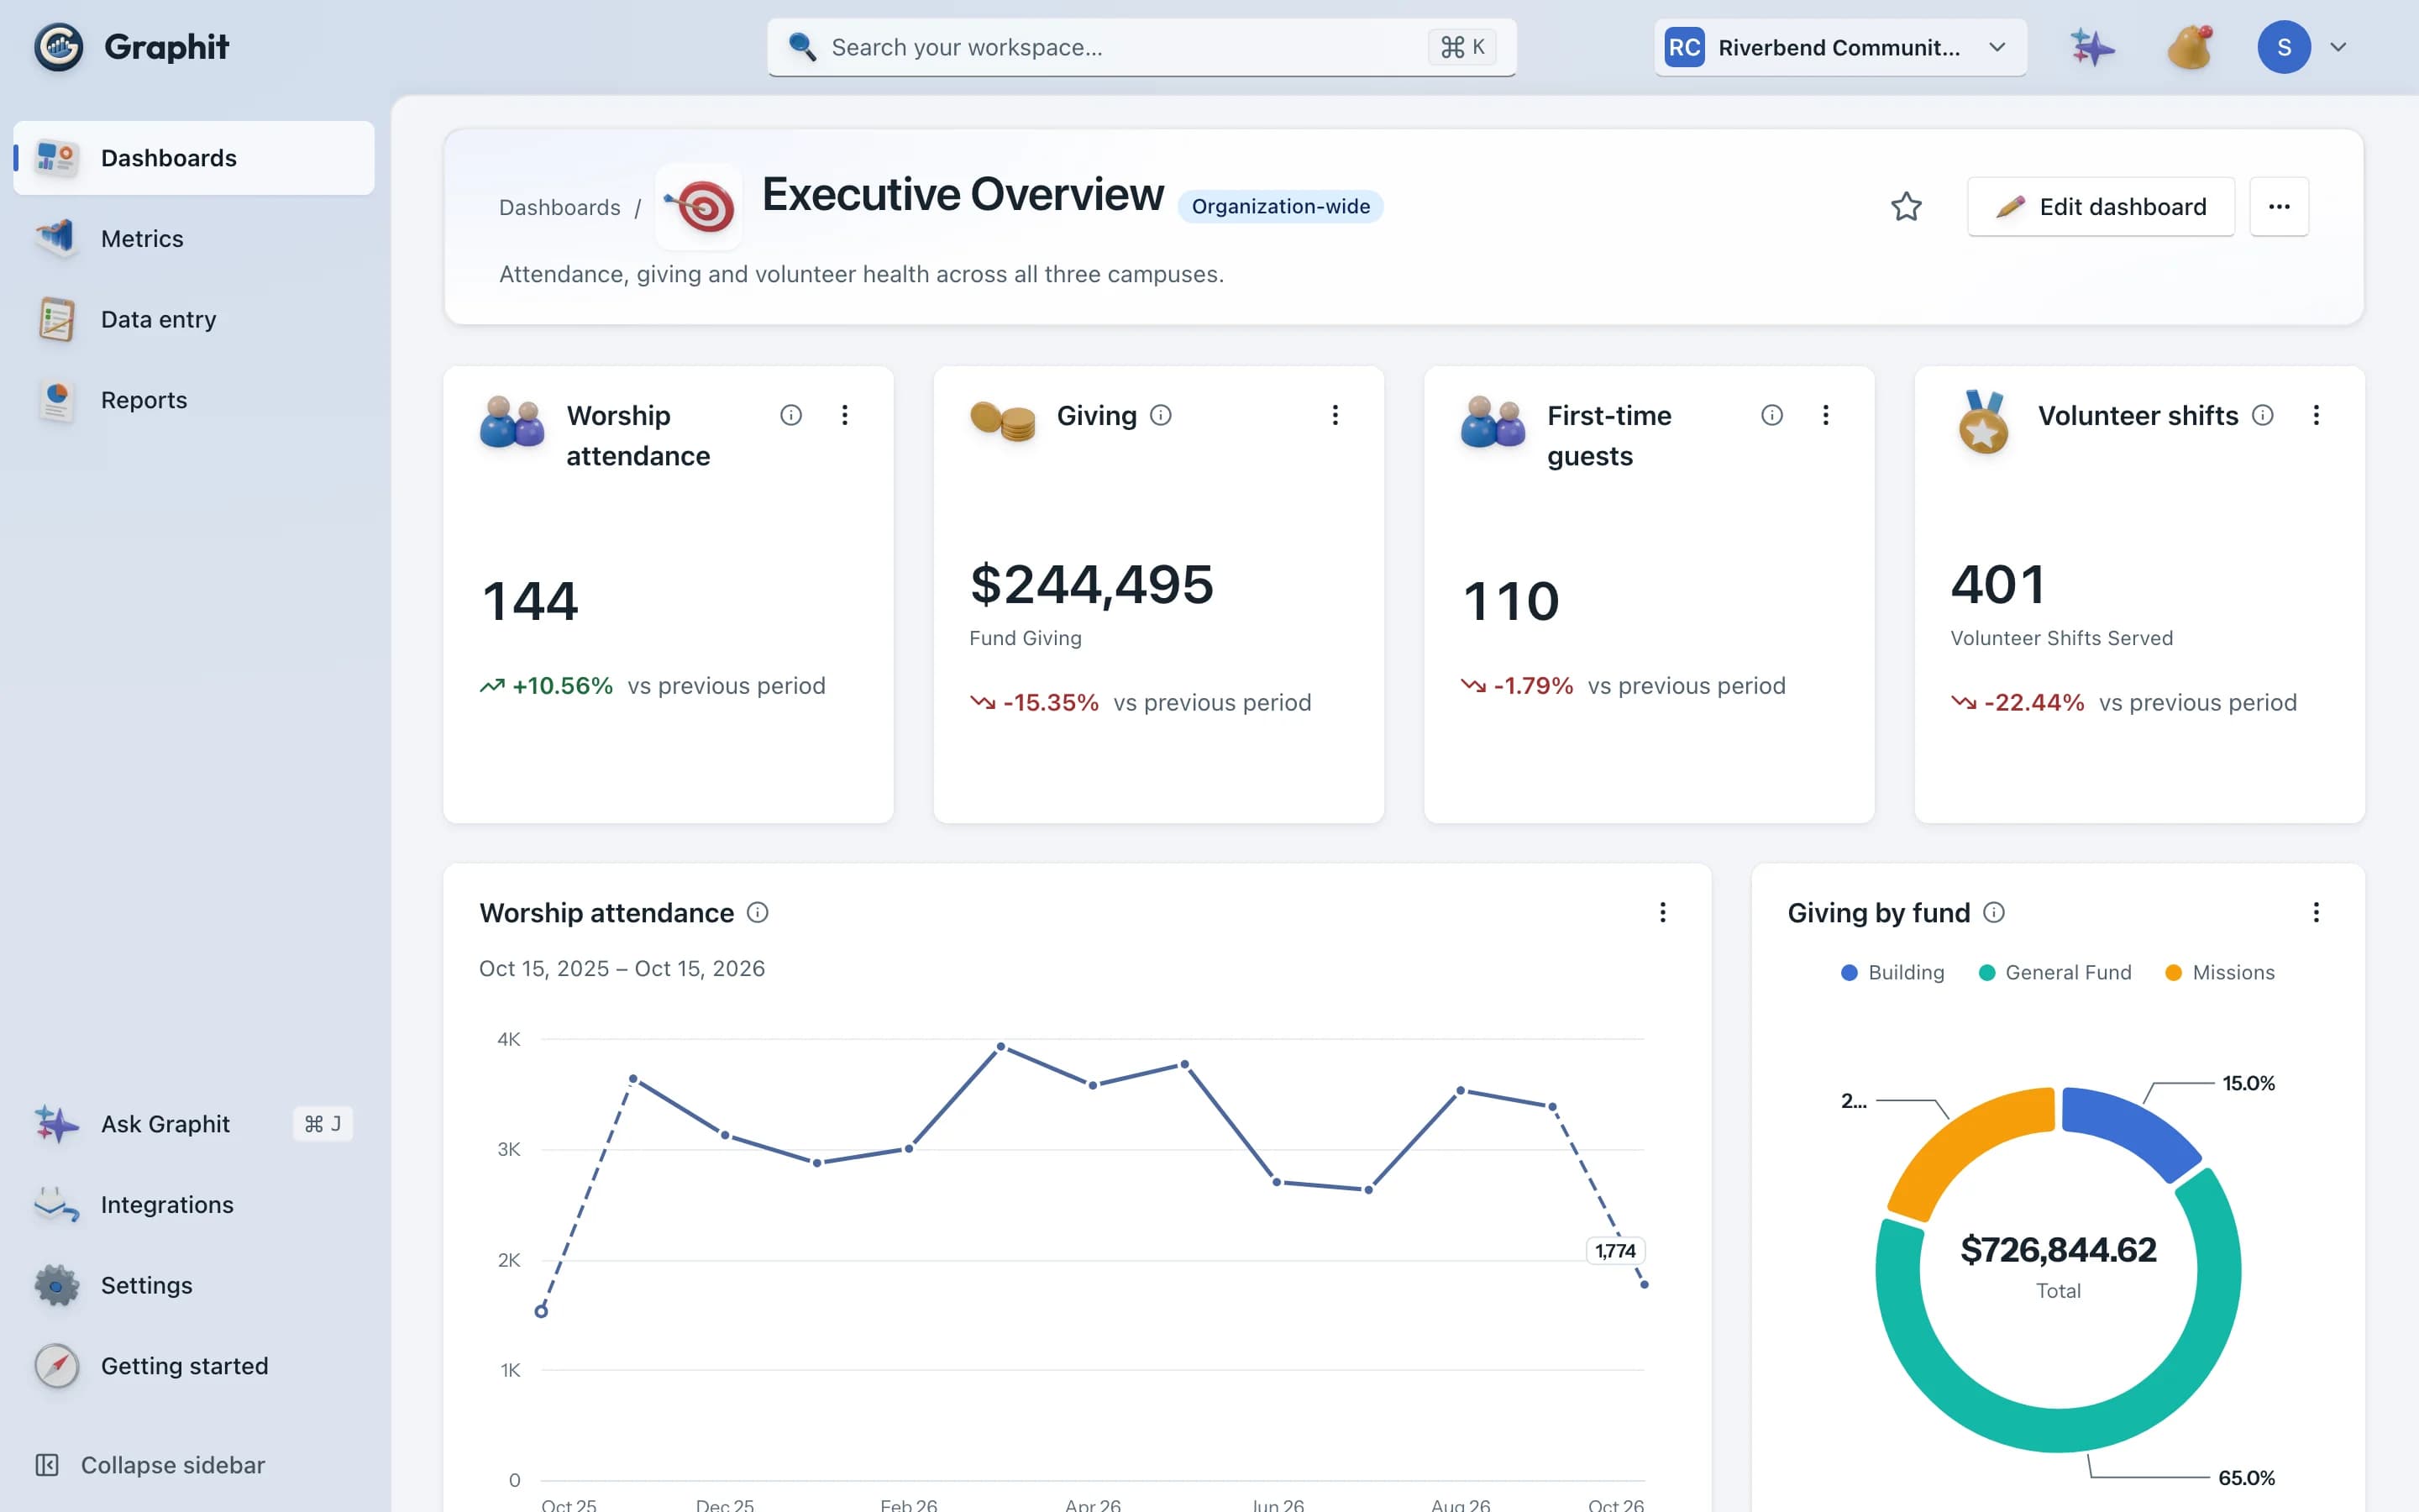
Task: Open user account dropdown chevron
Action: click(2338, 47)
